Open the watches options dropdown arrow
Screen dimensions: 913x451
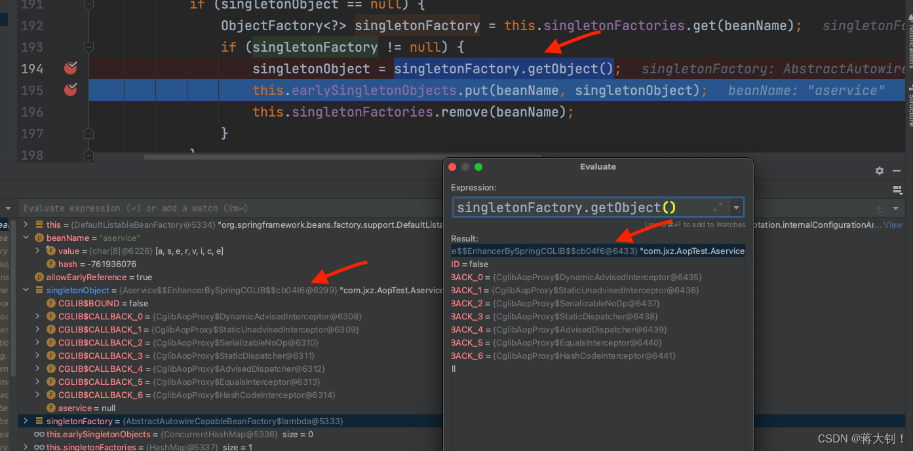(896, 209)
